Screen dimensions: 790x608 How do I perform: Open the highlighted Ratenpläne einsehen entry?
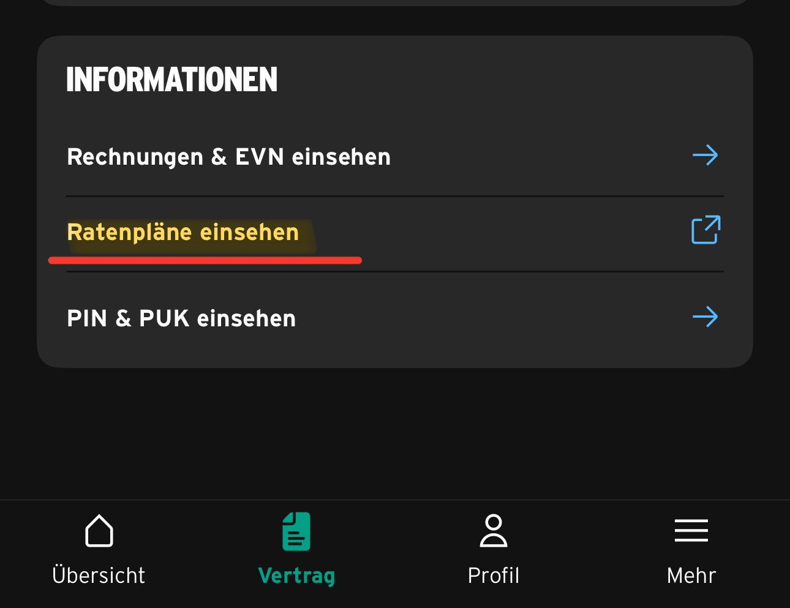(183, 233)
